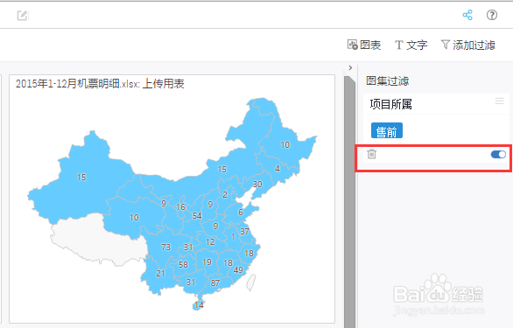The image size is (513, 328).
Task: Select the map region labeled 73
Action: pos(165,247)
